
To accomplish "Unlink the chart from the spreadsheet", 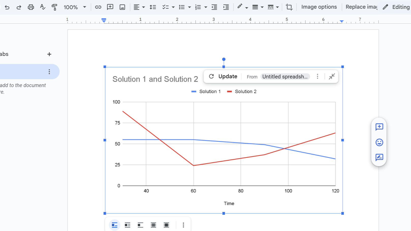I will [x=318, y=76].
